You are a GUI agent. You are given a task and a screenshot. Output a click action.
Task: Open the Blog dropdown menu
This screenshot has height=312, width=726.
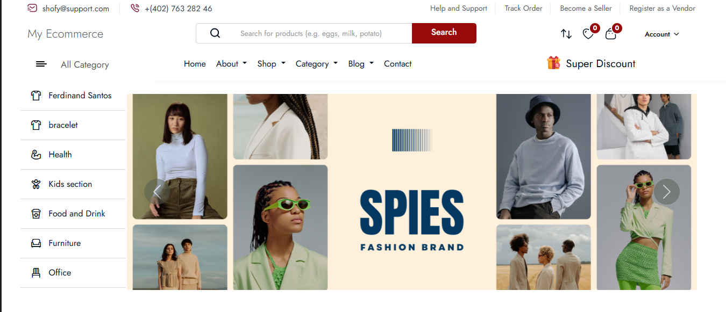[360, 64]
